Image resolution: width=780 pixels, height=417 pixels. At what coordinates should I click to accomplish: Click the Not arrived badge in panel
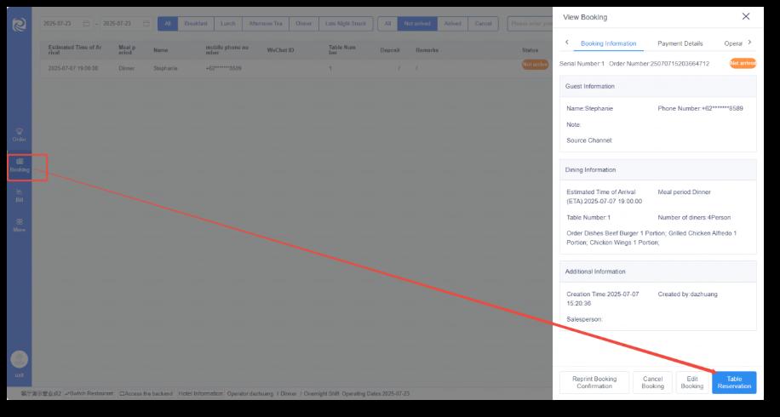[x=743, y=64]
